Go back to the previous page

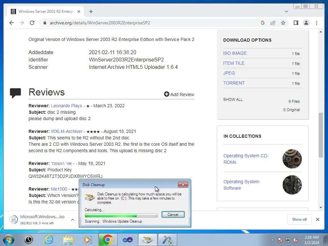coord(12,23)
